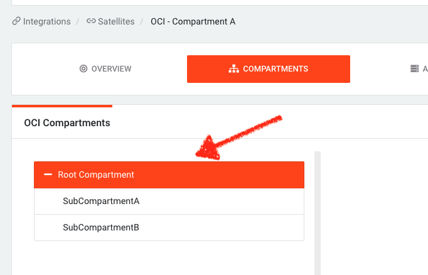Click the Overview target icon

click(83, 68)
